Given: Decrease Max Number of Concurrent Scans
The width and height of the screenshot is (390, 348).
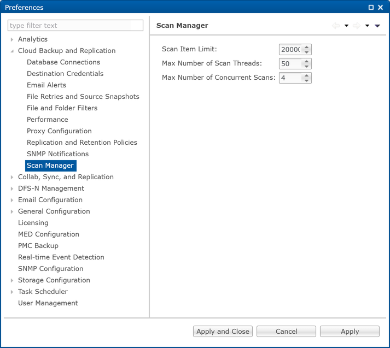Looking at the screenshot, I should (x=306, y=80).
